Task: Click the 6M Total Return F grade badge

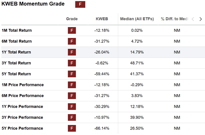Action: 72,41
